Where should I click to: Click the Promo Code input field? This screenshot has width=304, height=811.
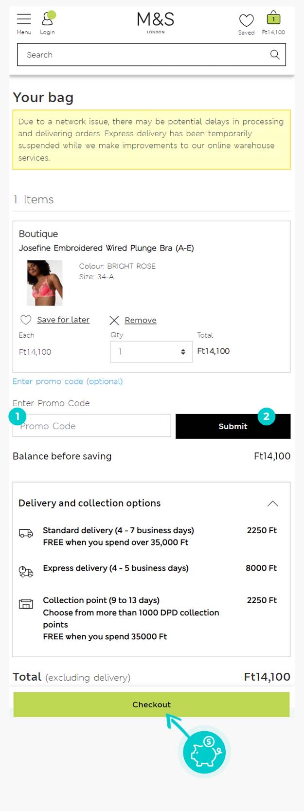[91, 426]
